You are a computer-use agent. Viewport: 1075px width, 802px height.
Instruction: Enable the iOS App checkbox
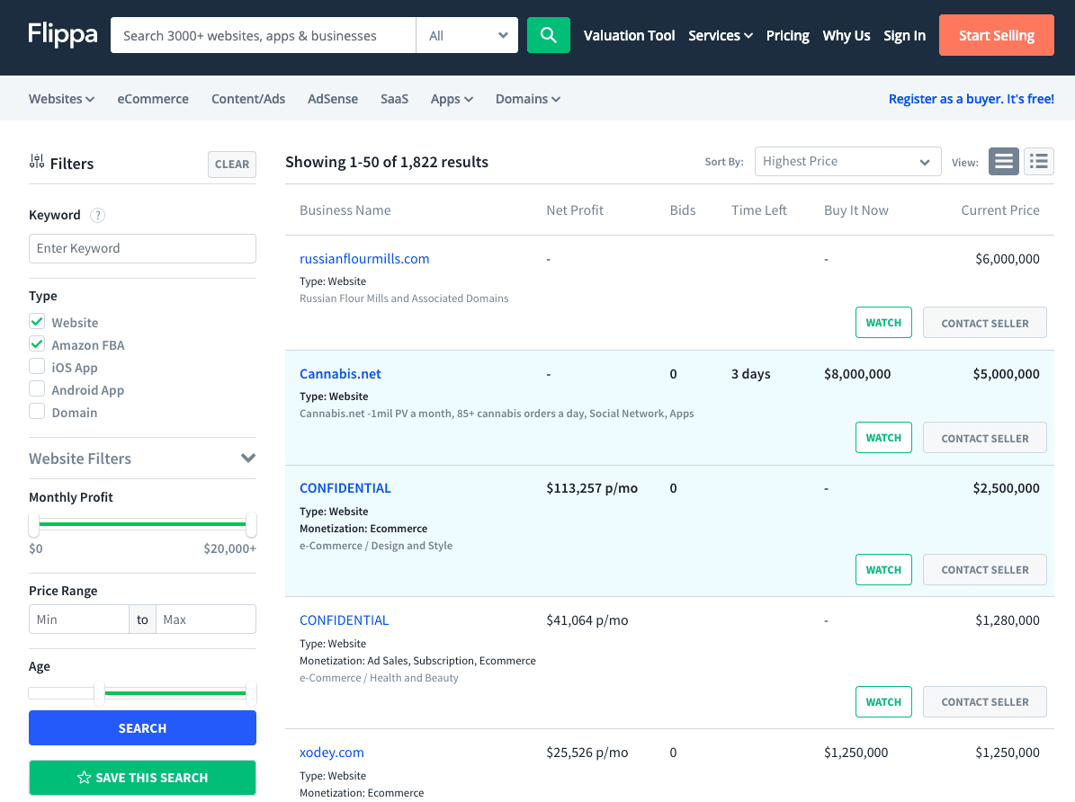pyautogui.click(x=37, y=367)
